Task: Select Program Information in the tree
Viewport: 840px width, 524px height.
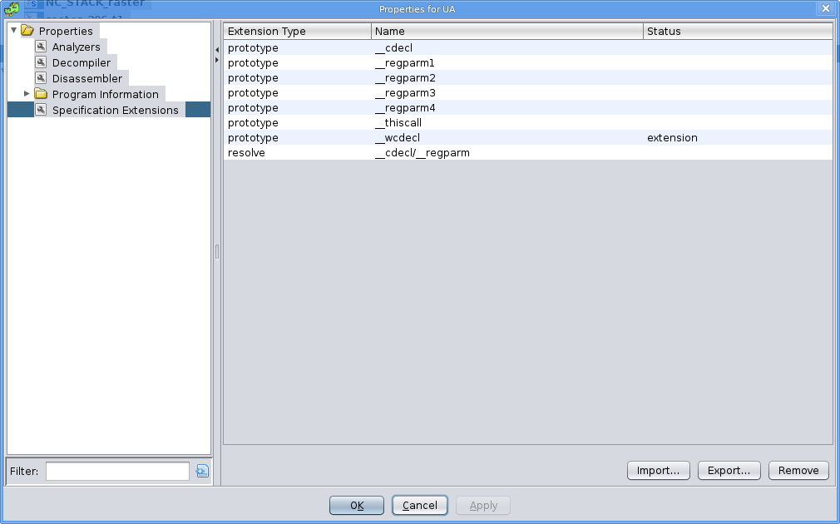Action: click(105, 94)
